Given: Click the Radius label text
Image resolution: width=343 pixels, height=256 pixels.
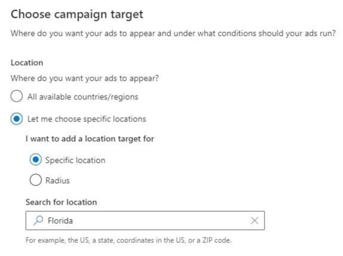Looking at the screenshot, I should coord(57,180).
